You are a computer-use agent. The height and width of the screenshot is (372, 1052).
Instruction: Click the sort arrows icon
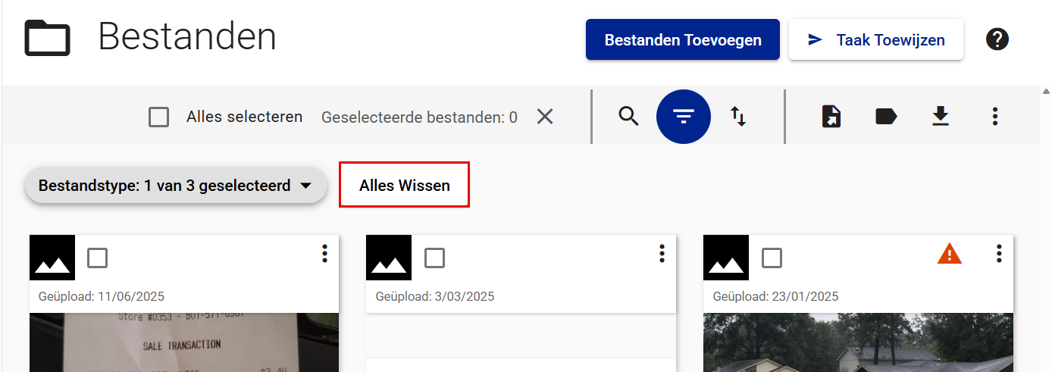pyautogui.click(x=738, y=117)
